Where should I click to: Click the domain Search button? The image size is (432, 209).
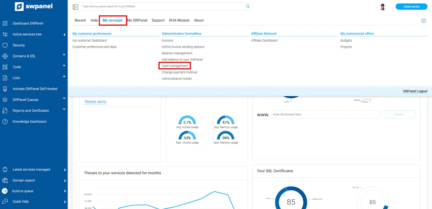coord(399,114)
